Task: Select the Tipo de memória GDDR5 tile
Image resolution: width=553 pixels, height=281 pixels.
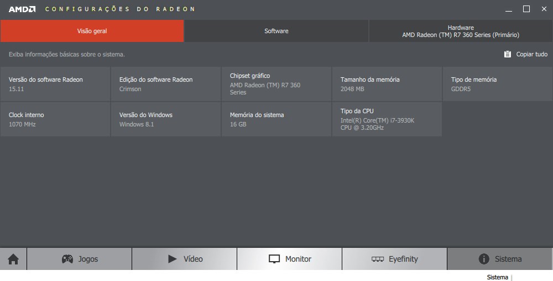Action: (x=498, y=84)
